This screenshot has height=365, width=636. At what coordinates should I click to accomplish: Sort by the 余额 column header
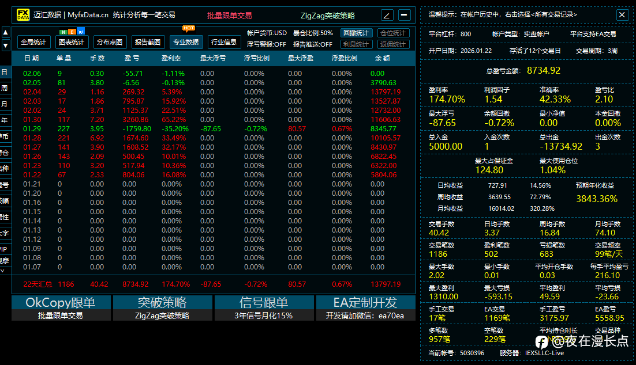(383, 58)
